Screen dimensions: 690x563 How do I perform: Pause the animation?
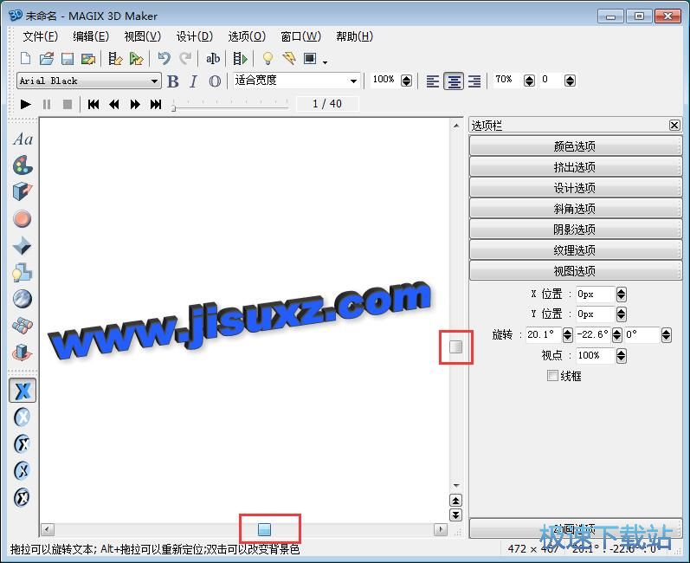click(46, 104)
